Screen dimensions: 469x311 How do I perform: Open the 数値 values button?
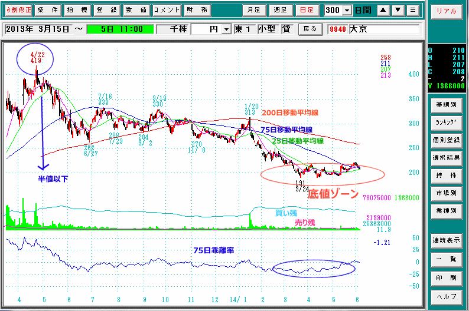tap(136, 10)
